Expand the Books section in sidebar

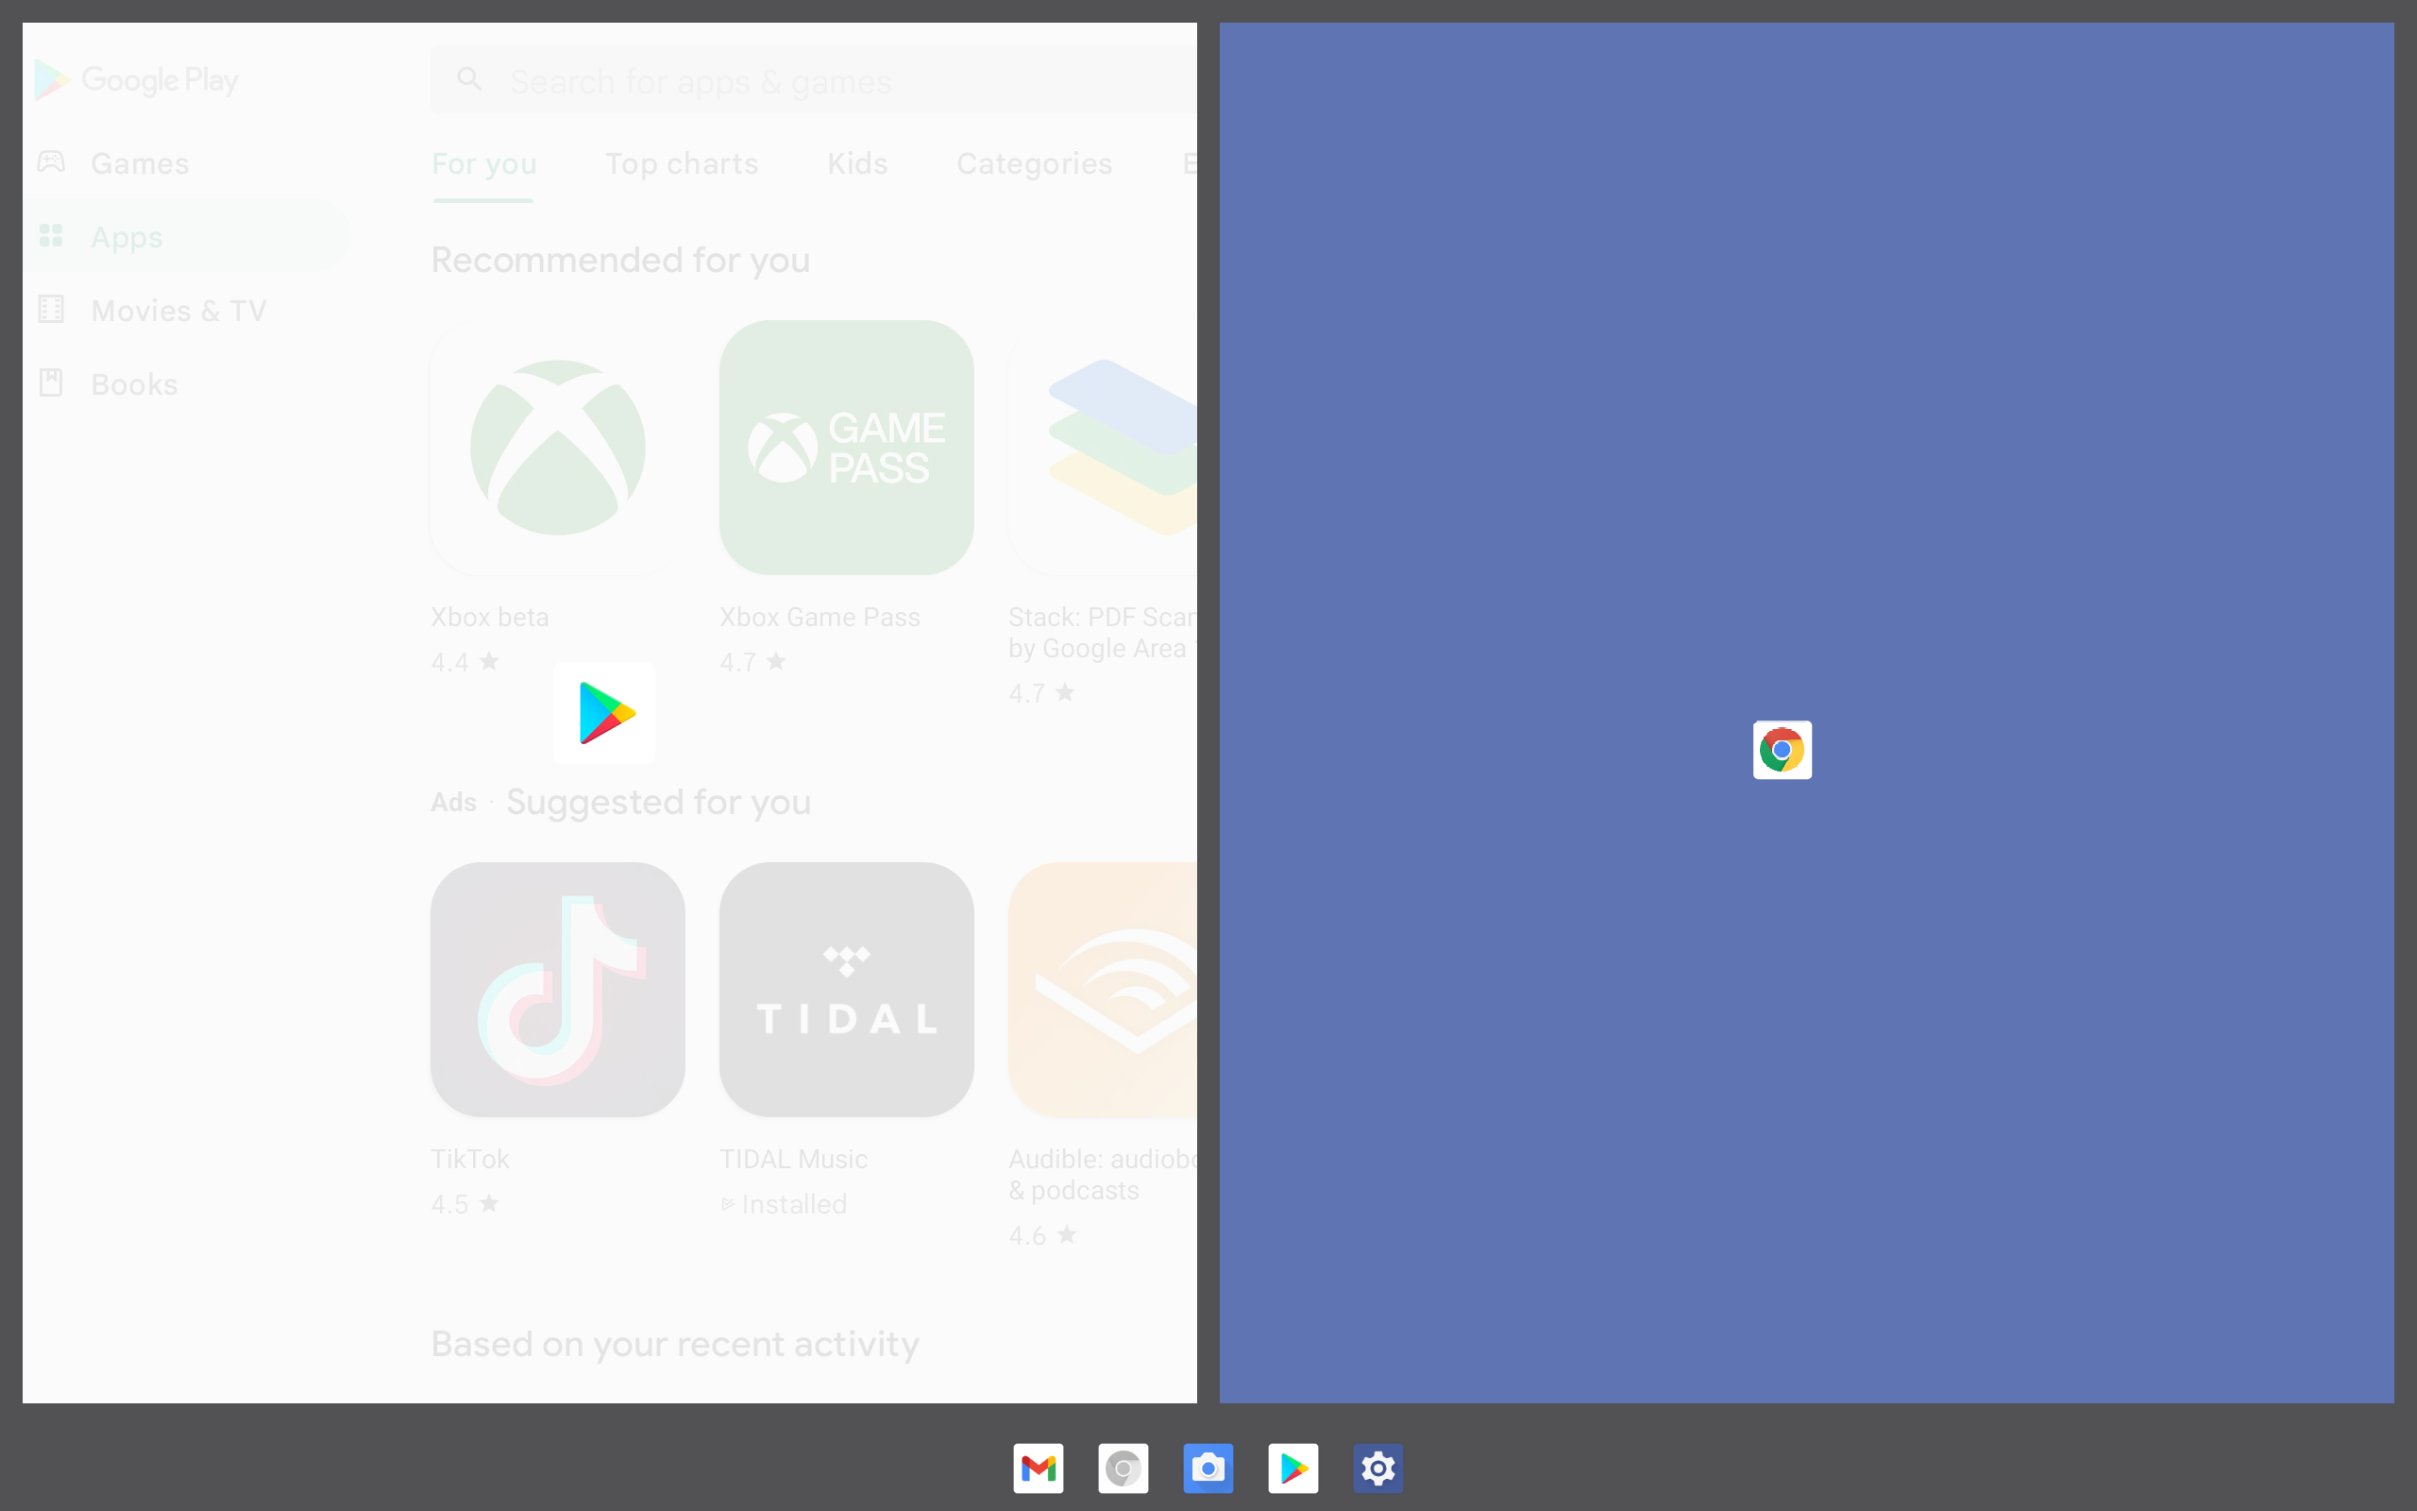coord(134,383)
